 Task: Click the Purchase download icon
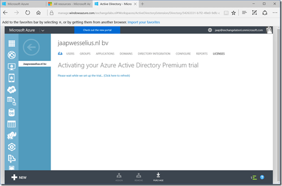tap(158, 176)
